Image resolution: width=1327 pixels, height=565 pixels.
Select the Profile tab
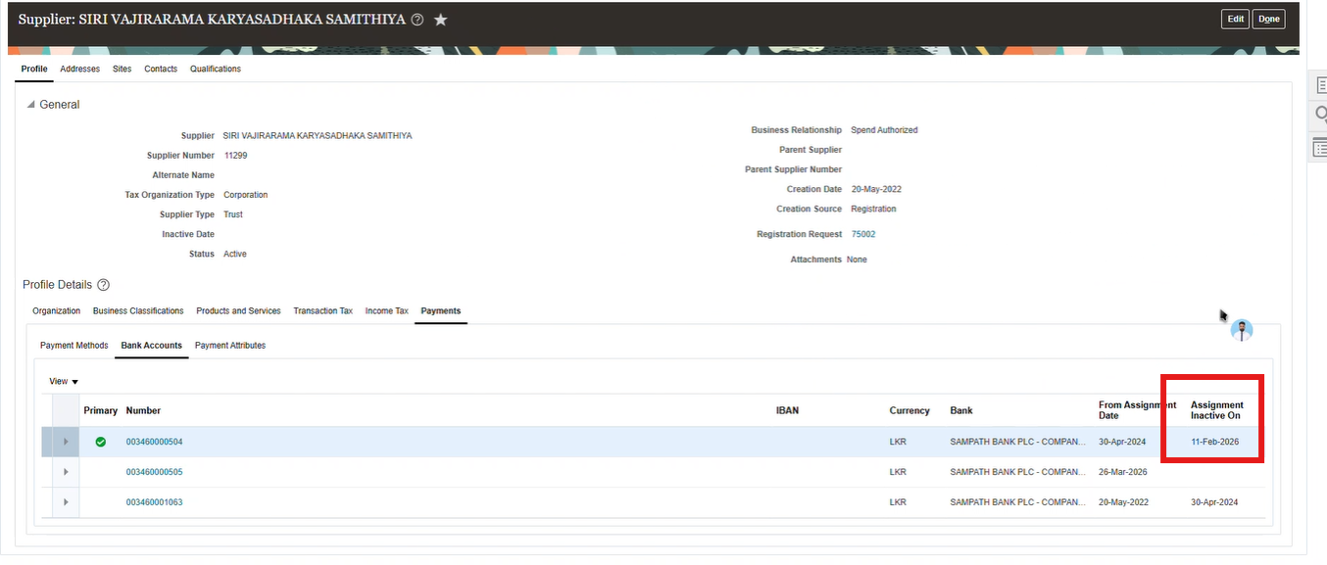pos(34,70)
